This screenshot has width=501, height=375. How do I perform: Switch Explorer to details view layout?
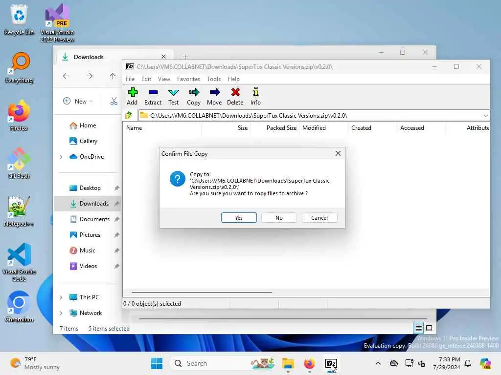419,328
